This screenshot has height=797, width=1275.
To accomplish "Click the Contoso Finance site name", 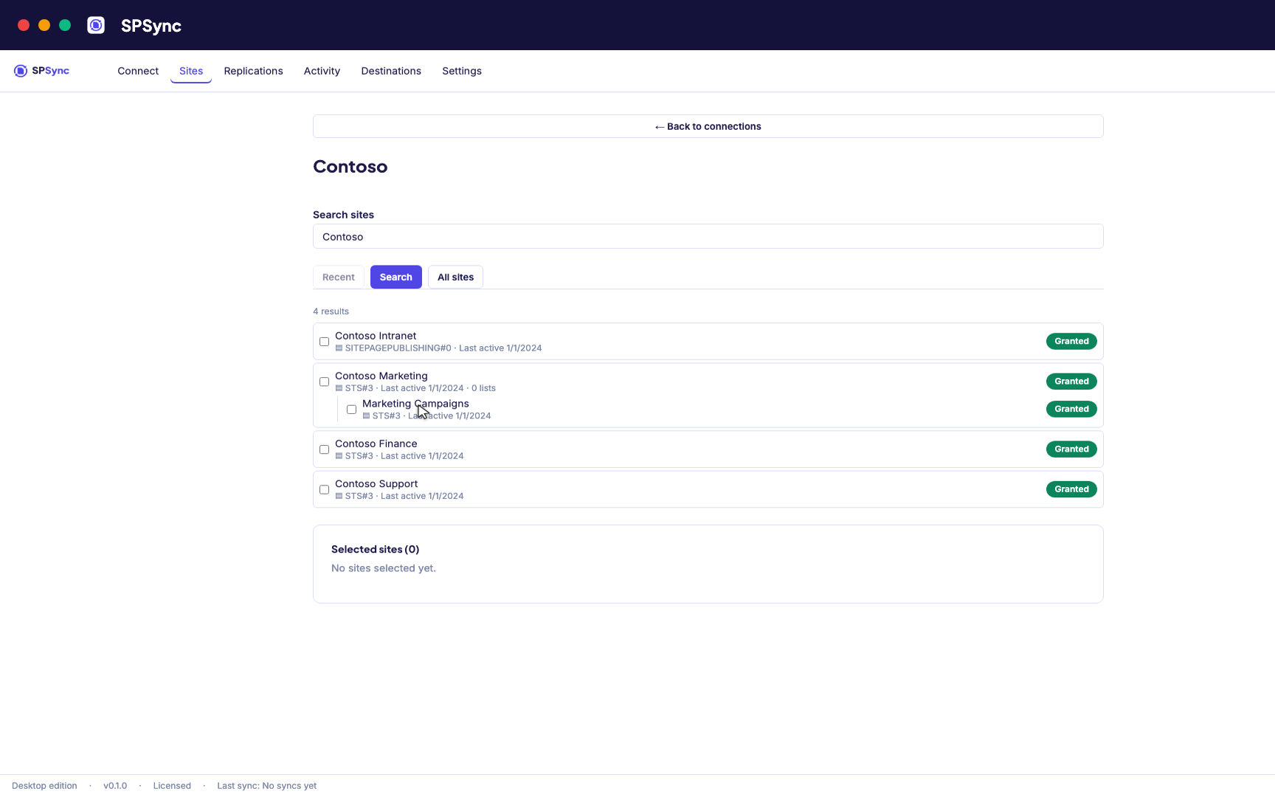I will (x=376, y=444).
